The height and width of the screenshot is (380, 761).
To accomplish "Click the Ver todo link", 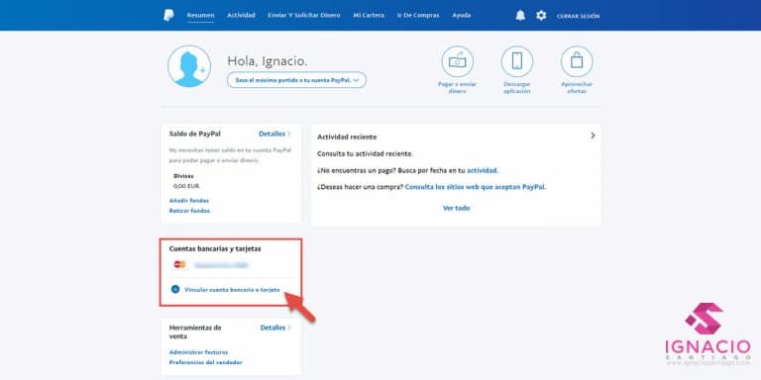I will [x=456, y=208].
